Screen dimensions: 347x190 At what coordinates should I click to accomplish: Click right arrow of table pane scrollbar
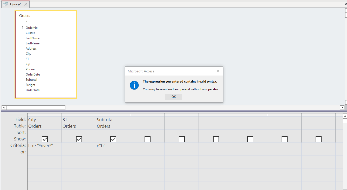[342, 107]
